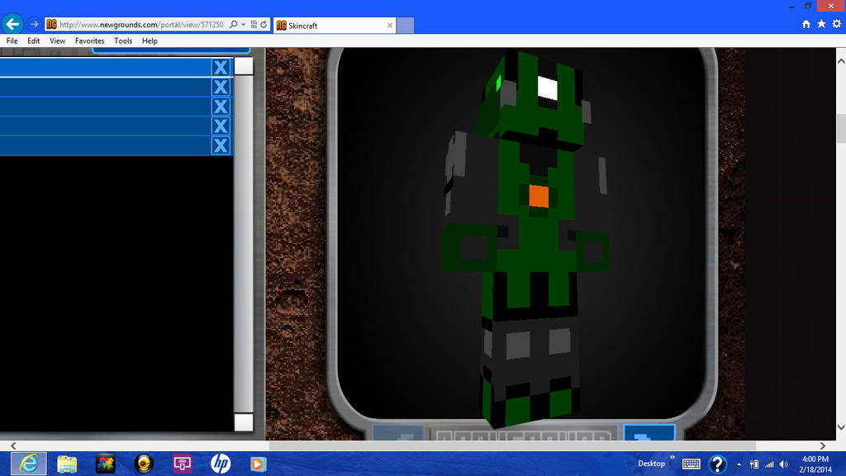Click the newgrounds.com address bar URL
The width and height of the screenshot is (846, 476).
tap(141, 25)
